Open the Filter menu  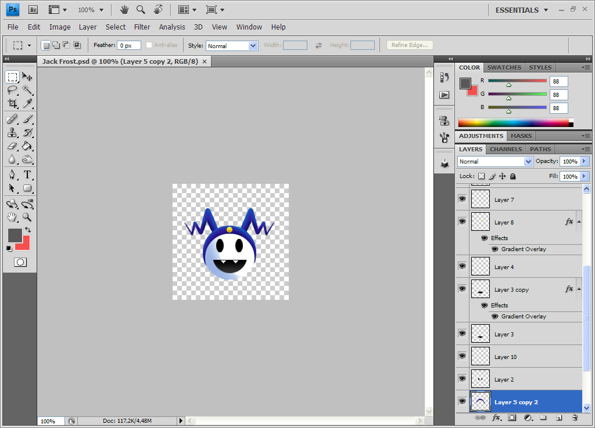tap(142, 27)
